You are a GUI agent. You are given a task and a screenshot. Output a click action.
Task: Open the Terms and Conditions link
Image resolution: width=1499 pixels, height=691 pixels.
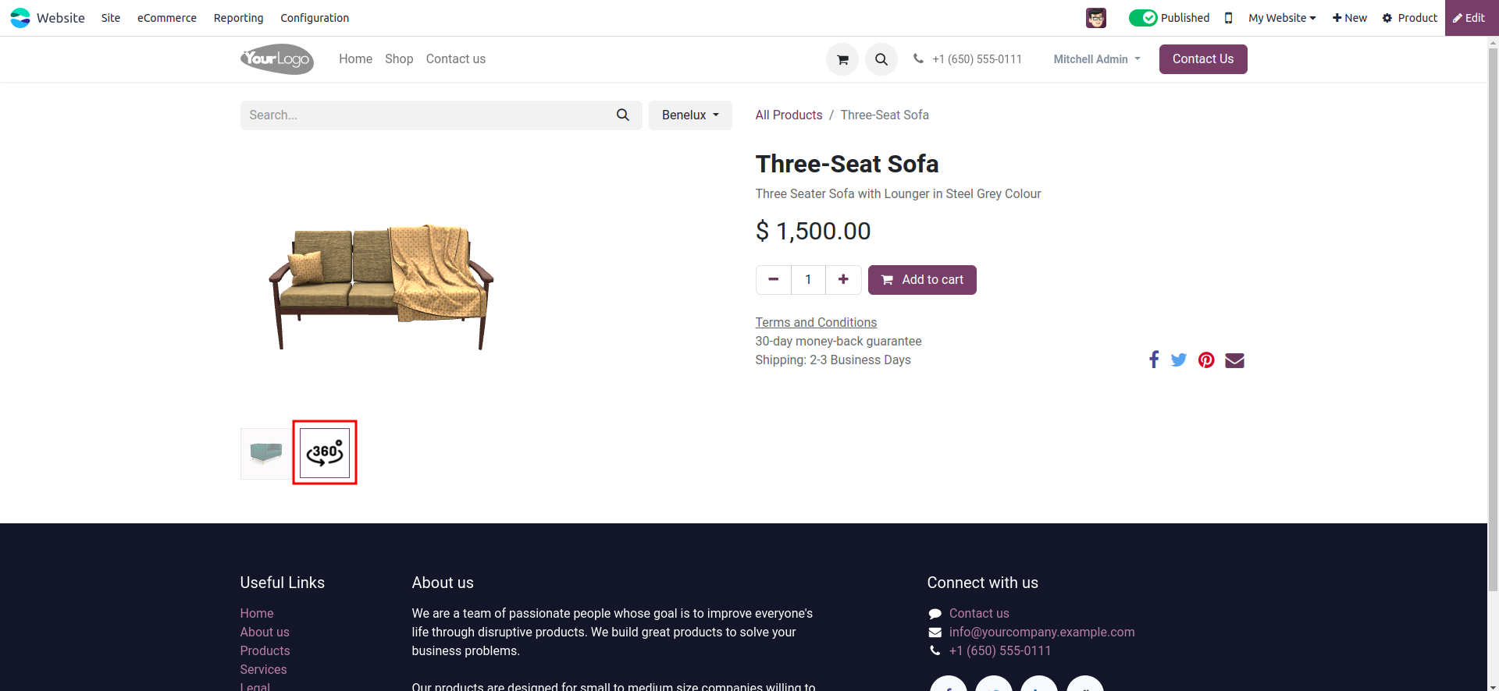coord(816,322)
